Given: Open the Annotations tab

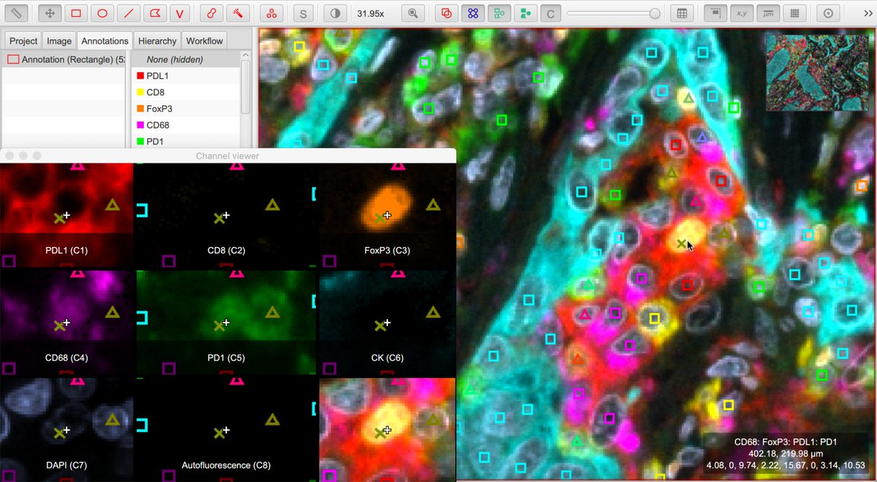Looking at the screenshot, I should pyautogui.click(x=105, y=40).
